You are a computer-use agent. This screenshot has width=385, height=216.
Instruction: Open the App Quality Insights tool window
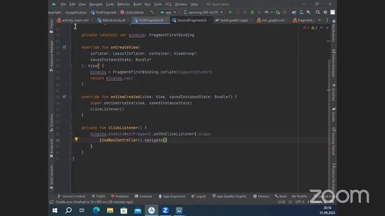229,196
